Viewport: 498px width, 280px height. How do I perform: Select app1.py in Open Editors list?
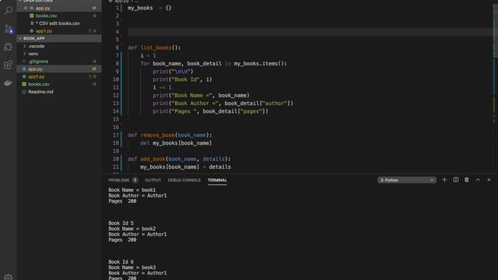coord(59,31)
